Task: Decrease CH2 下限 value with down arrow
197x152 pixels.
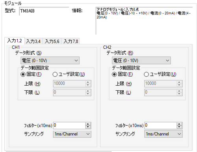Action: [179, 94]
